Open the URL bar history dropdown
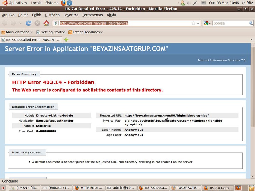 [198, 23]
